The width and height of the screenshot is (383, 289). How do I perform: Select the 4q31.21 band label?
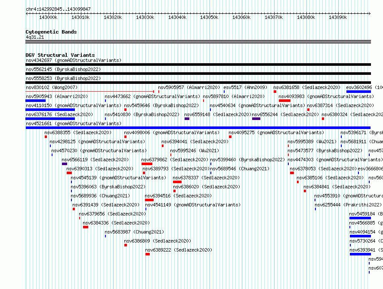(35, 37)
